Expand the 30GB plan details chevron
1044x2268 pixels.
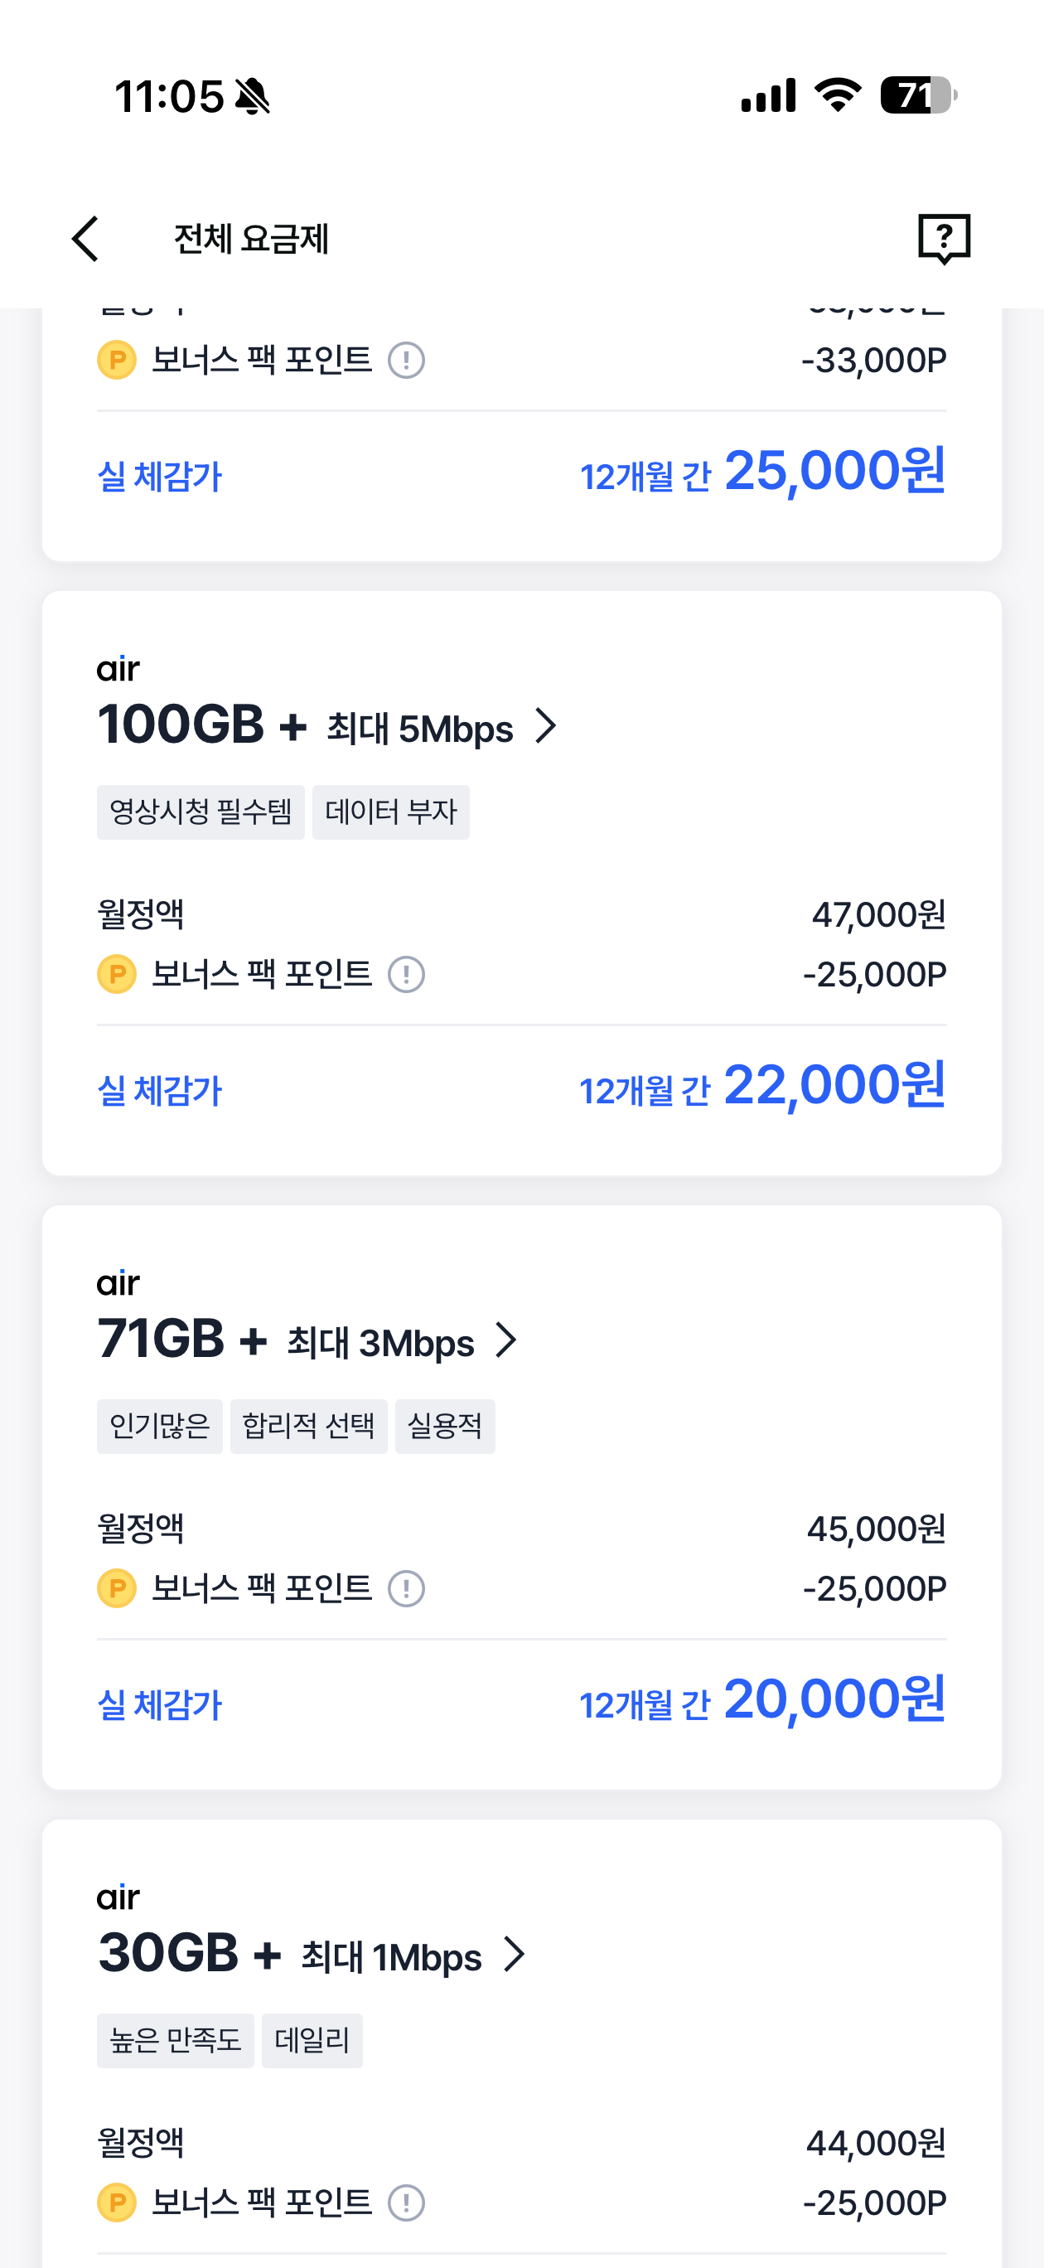514,1955
